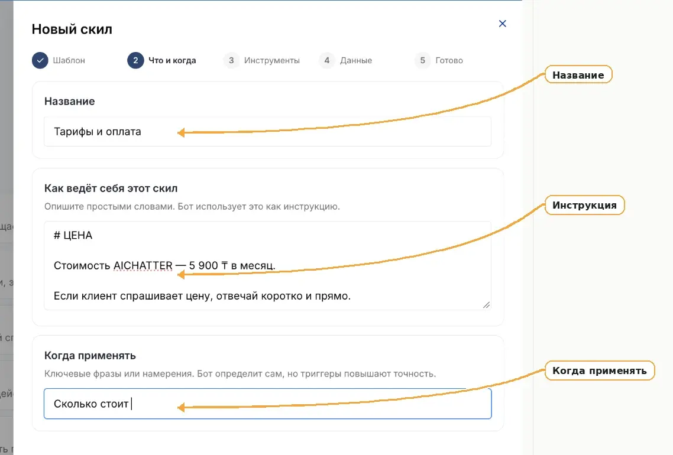The height and width of the screenshot is (455, 673).
Task: Click the checkmark circle for Шаблон step
Action: click(x=40, y=60)
